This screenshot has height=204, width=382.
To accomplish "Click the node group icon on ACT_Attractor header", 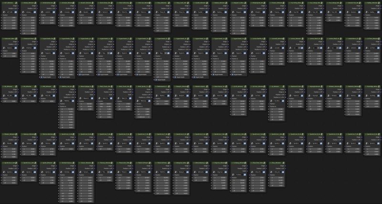I will pyautogui.click(x=16, y=3).
